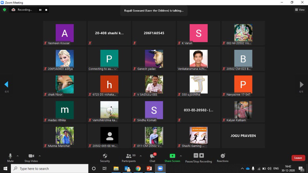Select Navyasree 17-547 tile
This screenshot has height=173, width=308.
[243, 84]
